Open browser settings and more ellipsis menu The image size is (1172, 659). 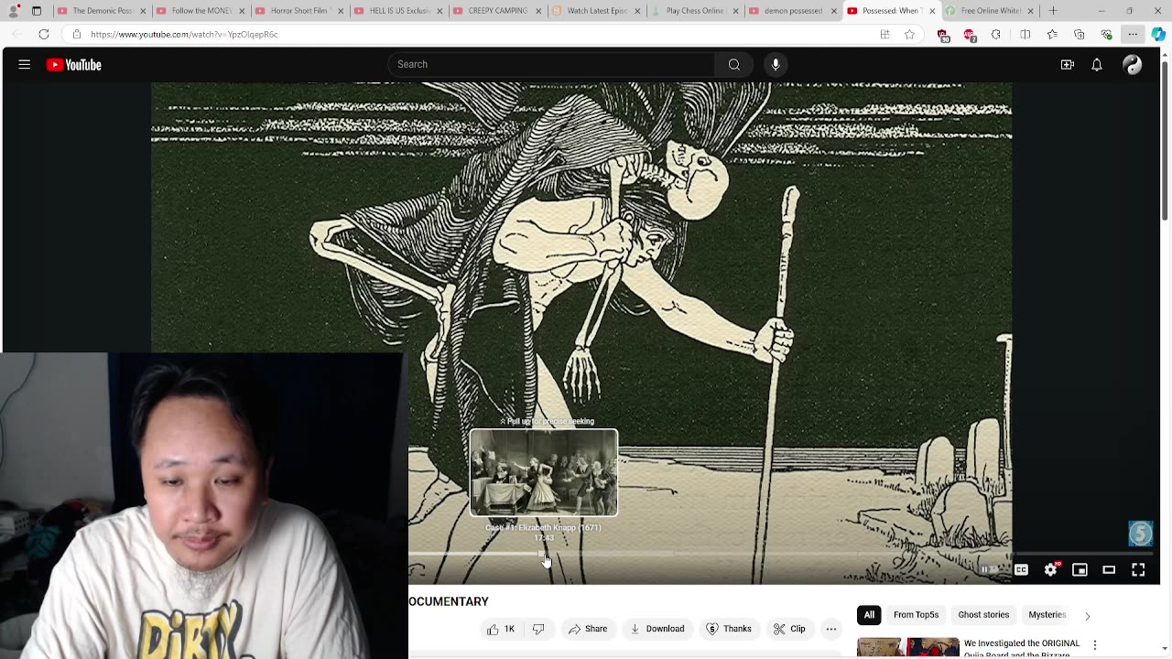1133,34
